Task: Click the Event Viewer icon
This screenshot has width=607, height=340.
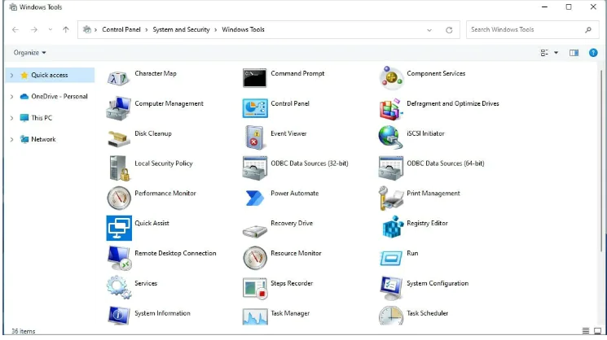Action: point(255,137)
